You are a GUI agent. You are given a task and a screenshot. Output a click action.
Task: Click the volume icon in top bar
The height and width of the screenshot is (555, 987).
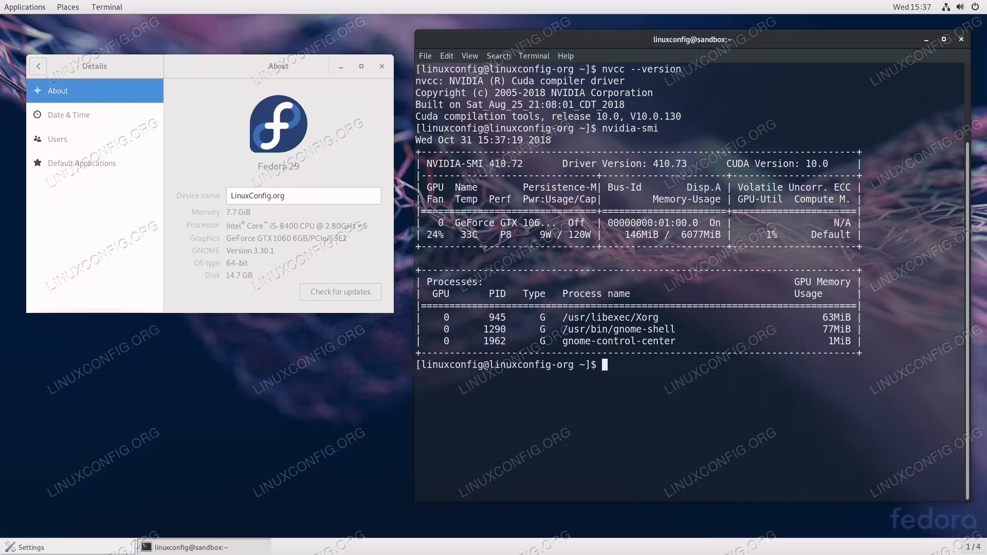[x=960, y=7]
